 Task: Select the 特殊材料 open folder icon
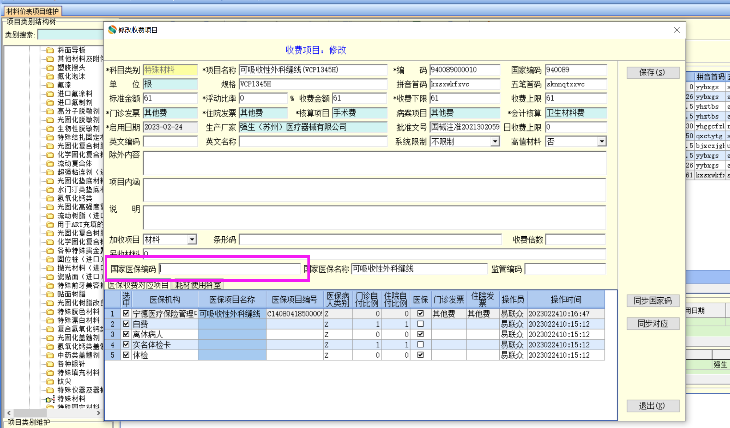coord(50,399)
